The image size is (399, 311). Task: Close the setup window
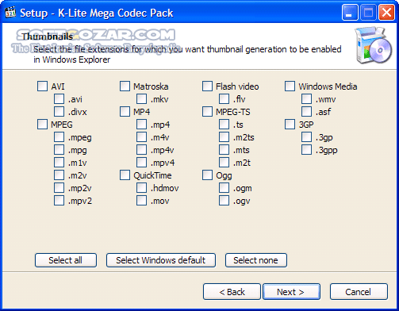click(386, 13)
